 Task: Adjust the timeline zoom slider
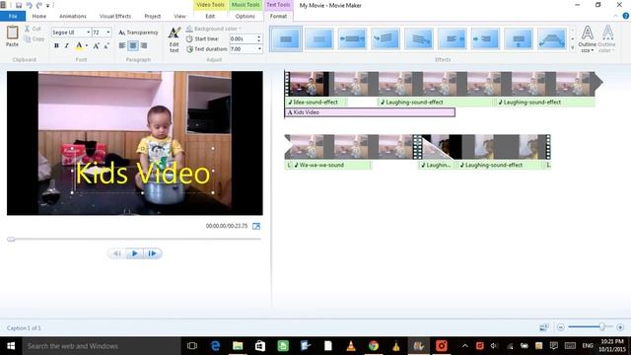[x=601, y=326]
